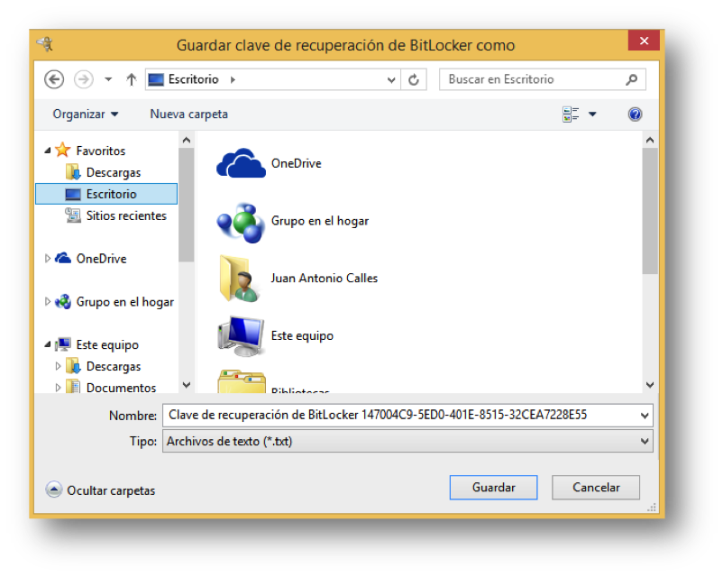Select the OneDrive cloud icon in file list
723x577 pixels.
point(241,163)
